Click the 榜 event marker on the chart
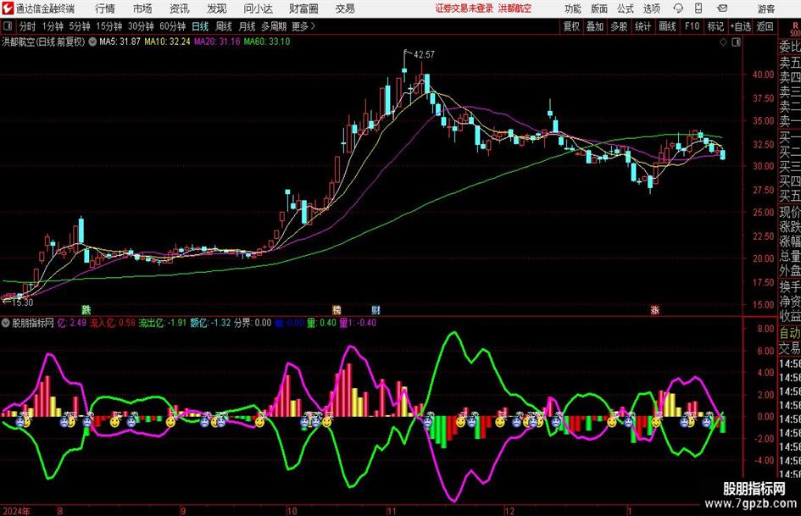The height and width of the screenshot is (516, 801). click(337, 309)
